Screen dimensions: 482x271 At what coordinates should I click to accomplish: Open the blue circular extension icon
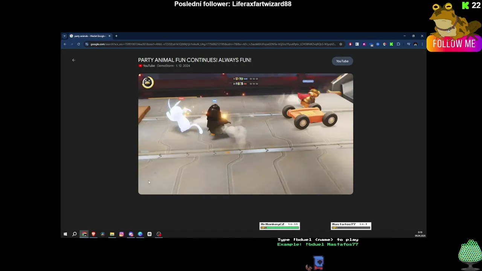tap(378, 44)
